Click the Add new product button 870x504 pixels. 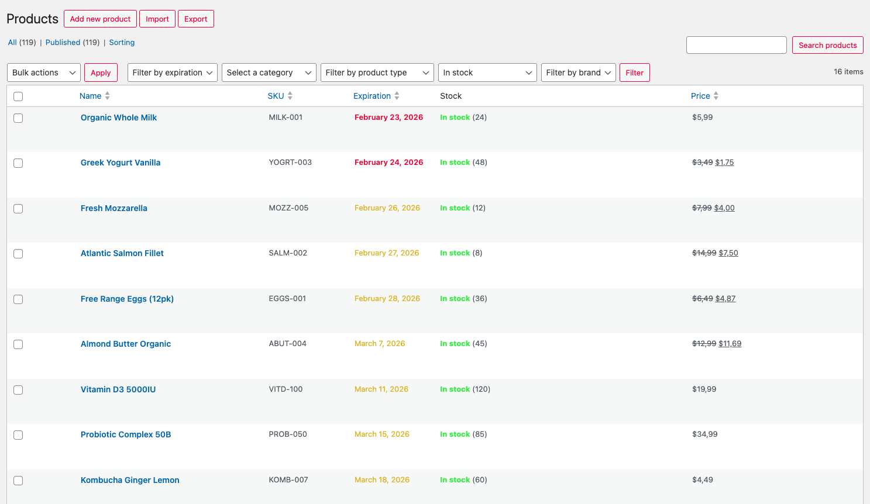click(x=100, y=18)
